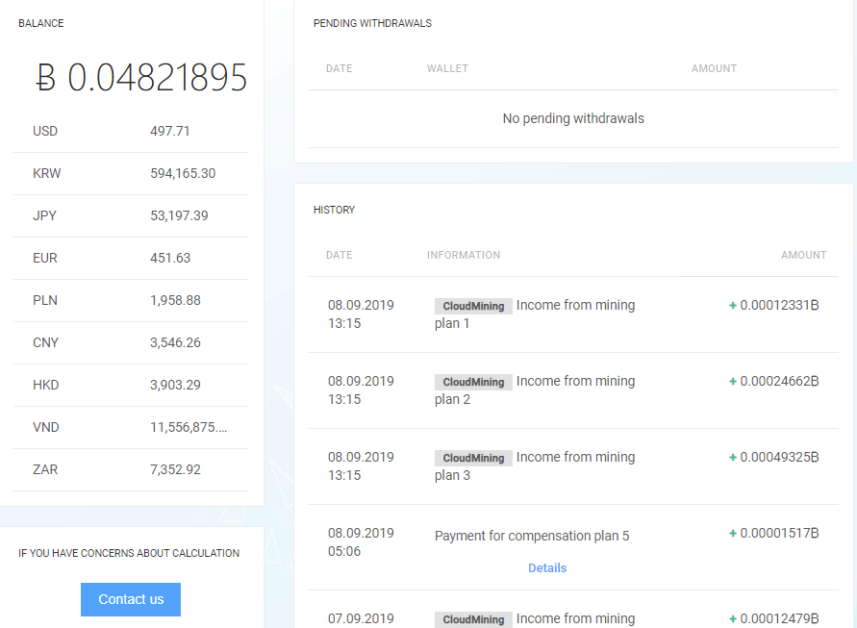Click the amount +0.00012479 on 07.09.2019
This screenshot has width=857, height=628.
[774, 618]
